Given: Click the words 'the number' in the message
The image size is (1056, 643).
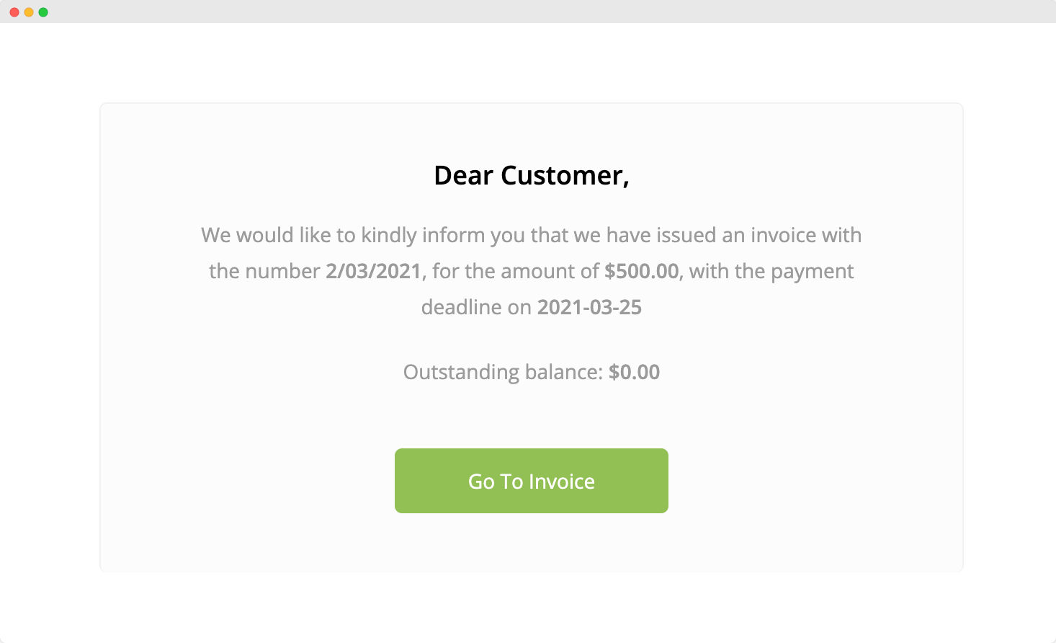Looking at the screenshot, I should point(264,271).
